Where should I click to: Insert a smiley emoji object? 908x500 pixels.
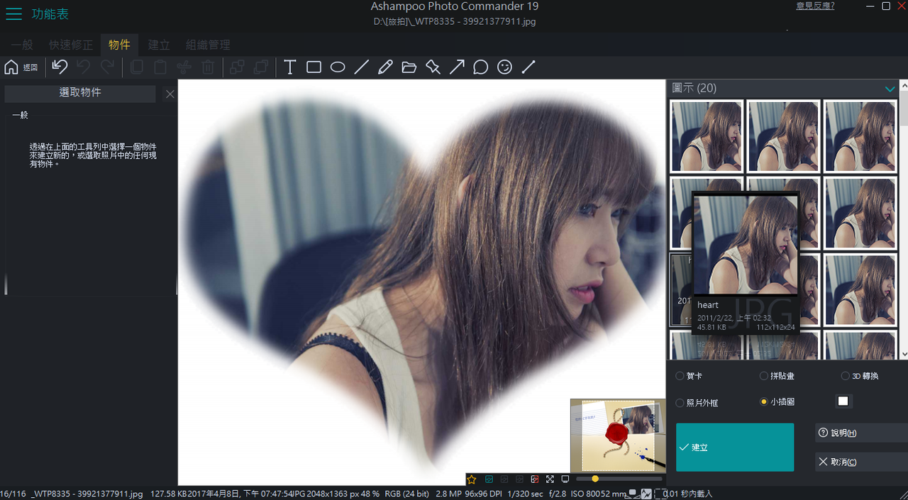(504, 67)
